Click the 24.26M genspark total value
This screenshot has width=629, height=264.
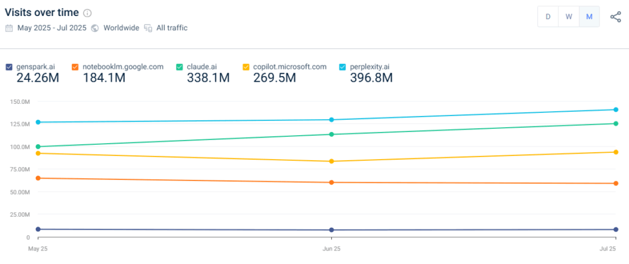[37, 78]
